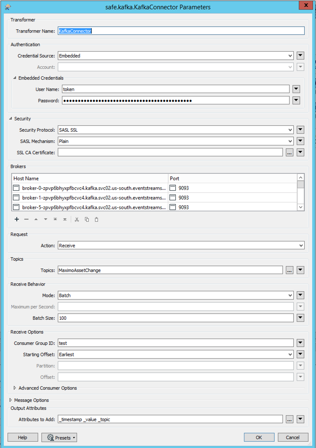Click the paste icon under Brokers
This screenshot has width=316, height=448.
(97, 219)
